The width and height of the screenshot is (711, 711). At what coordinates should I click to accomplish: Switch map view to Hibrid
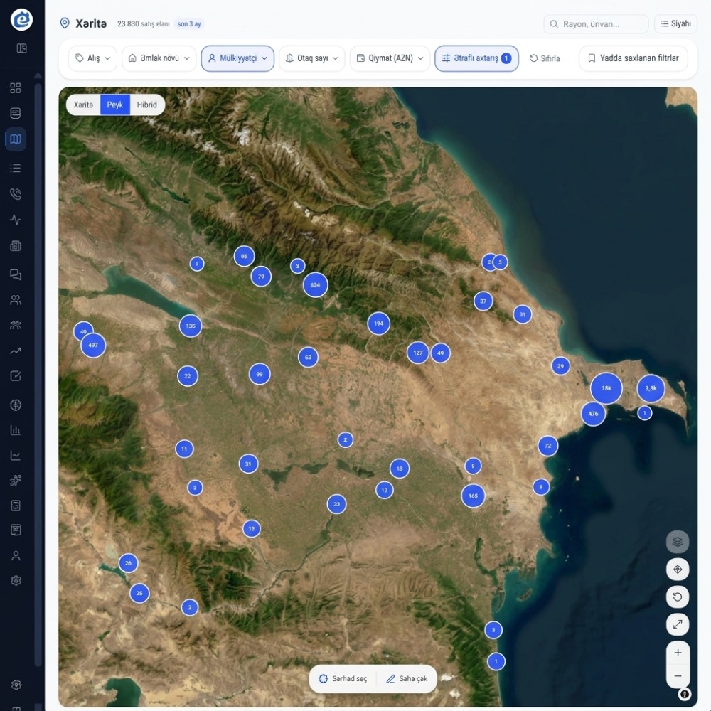147,105
